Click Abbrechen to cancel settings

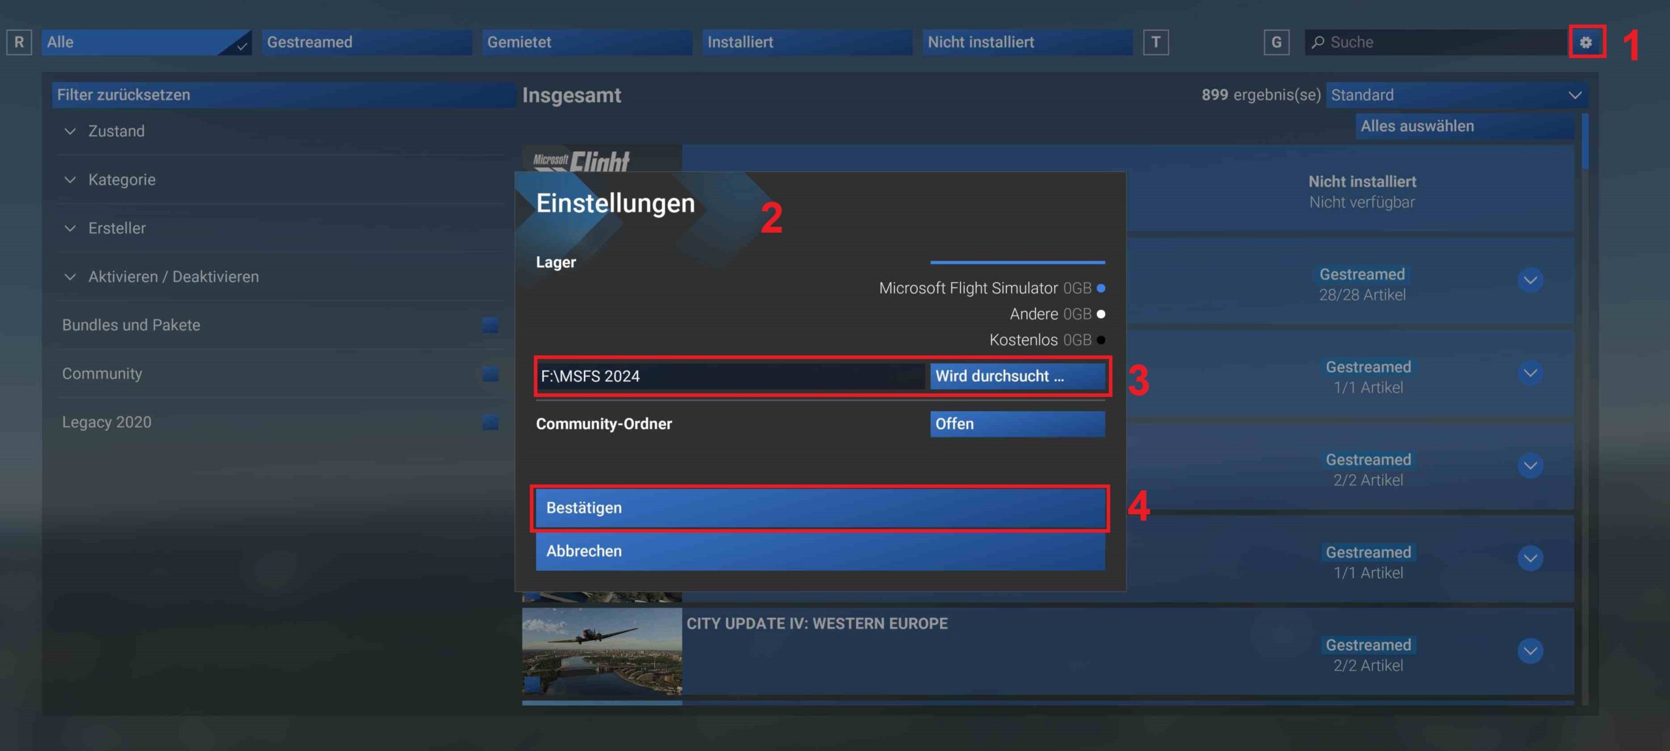(x=820, y=551)
